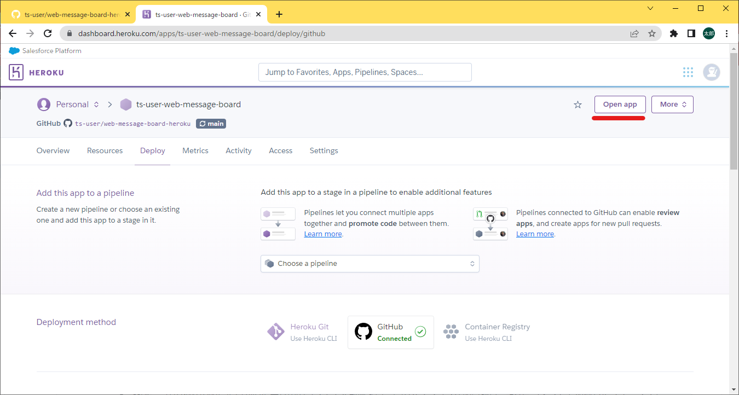Click the main branch badge
Viewport: 739px width, 395px height.
211,124
